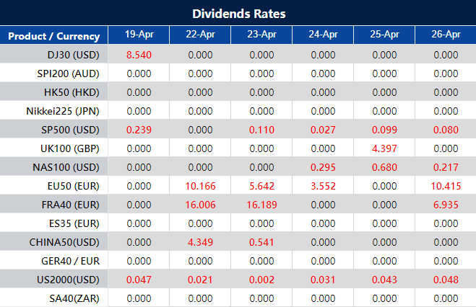
Task: Click the Dividends Rates table title
Action: point(238,14)
